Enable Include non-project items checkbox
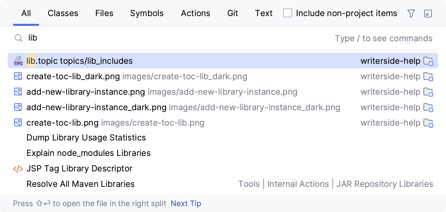The width and height of the screenshot is (446, 212). (x=288, y=13)
